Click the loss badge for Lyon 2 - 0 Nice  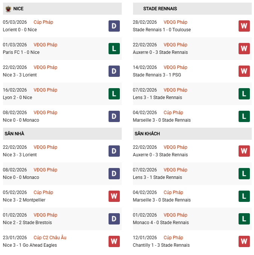114,94
